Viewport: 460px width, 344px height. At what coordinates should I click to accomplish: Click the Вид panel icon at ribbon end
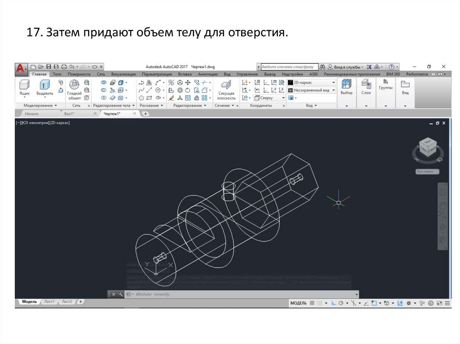tap(405, 87)
